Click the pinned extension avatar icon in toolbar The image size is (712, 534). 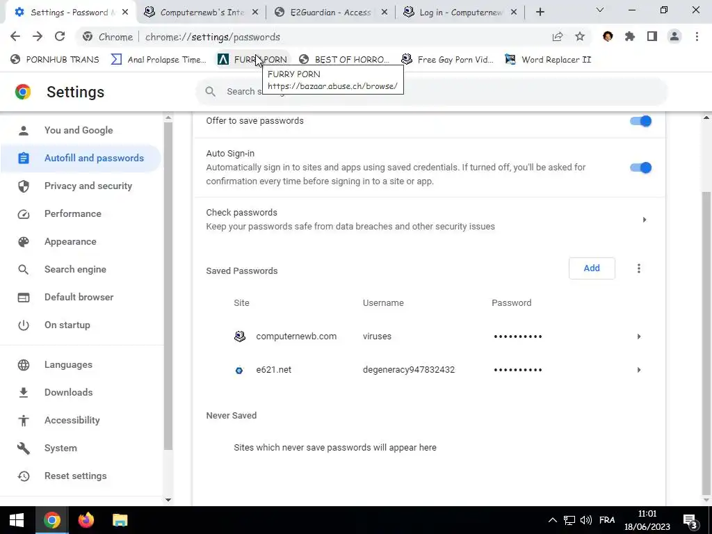coord(608,37)
